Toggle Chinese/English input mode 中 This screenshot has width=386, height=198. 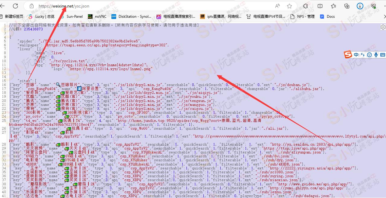tap(356, 54)
